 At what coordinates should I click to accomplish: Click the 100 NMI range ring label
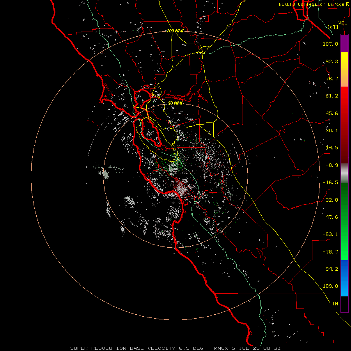point(175,31)
